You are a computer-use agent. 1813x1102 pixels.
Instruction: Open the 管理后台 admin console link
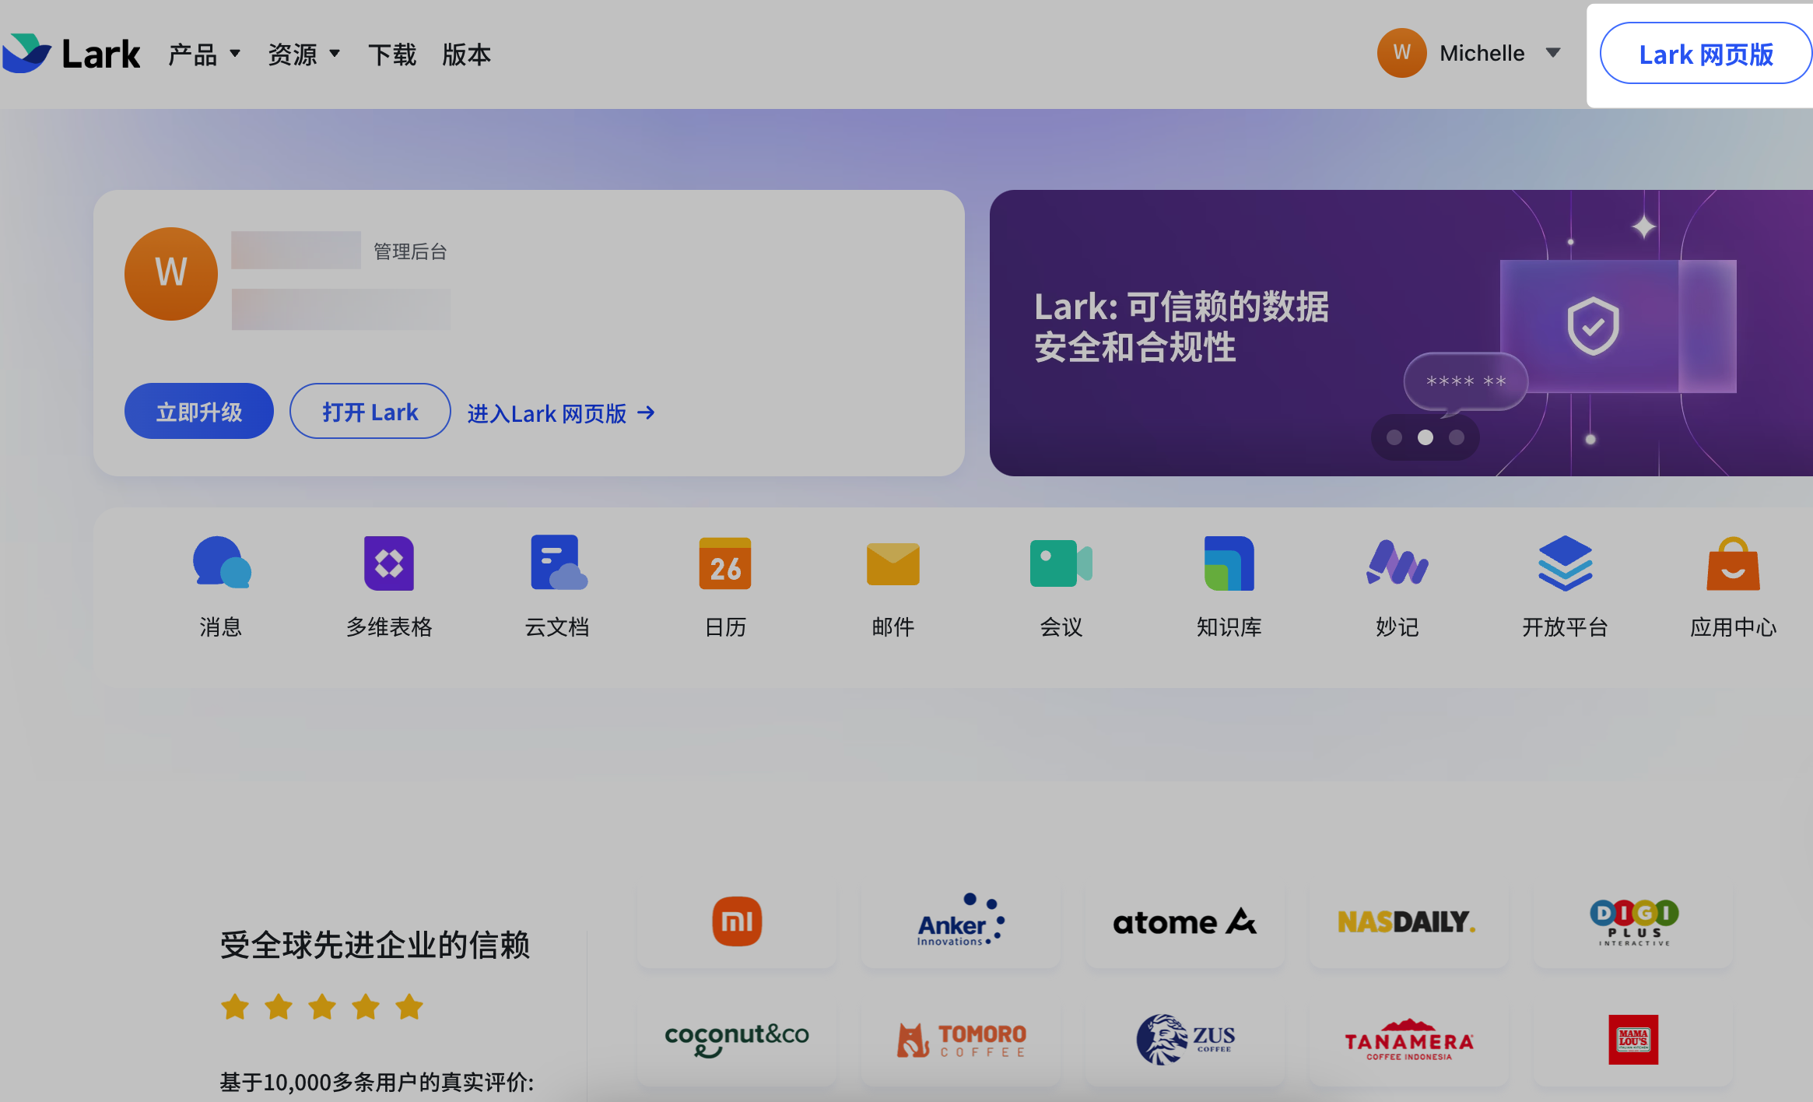point(410,251)
